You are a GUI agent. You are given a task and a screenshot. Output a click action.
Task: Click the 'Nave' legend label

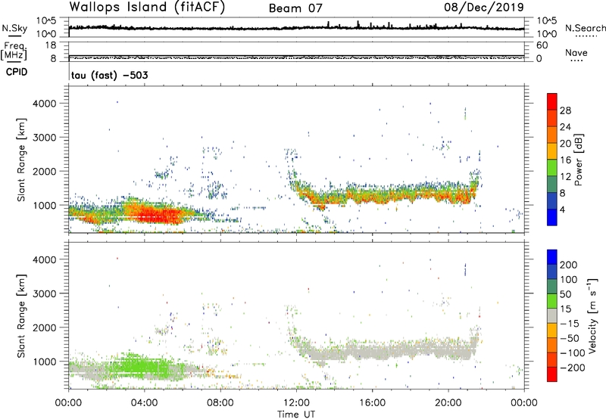pos(576,53)
